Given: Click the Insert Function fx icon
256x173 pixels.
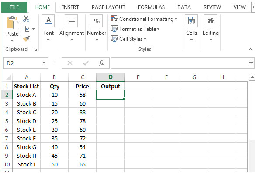Looking at the screenshot, I should (x=101, y=63).
